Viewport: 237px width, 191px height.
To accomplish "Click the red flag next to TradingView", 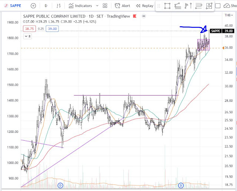I will 134,16.
